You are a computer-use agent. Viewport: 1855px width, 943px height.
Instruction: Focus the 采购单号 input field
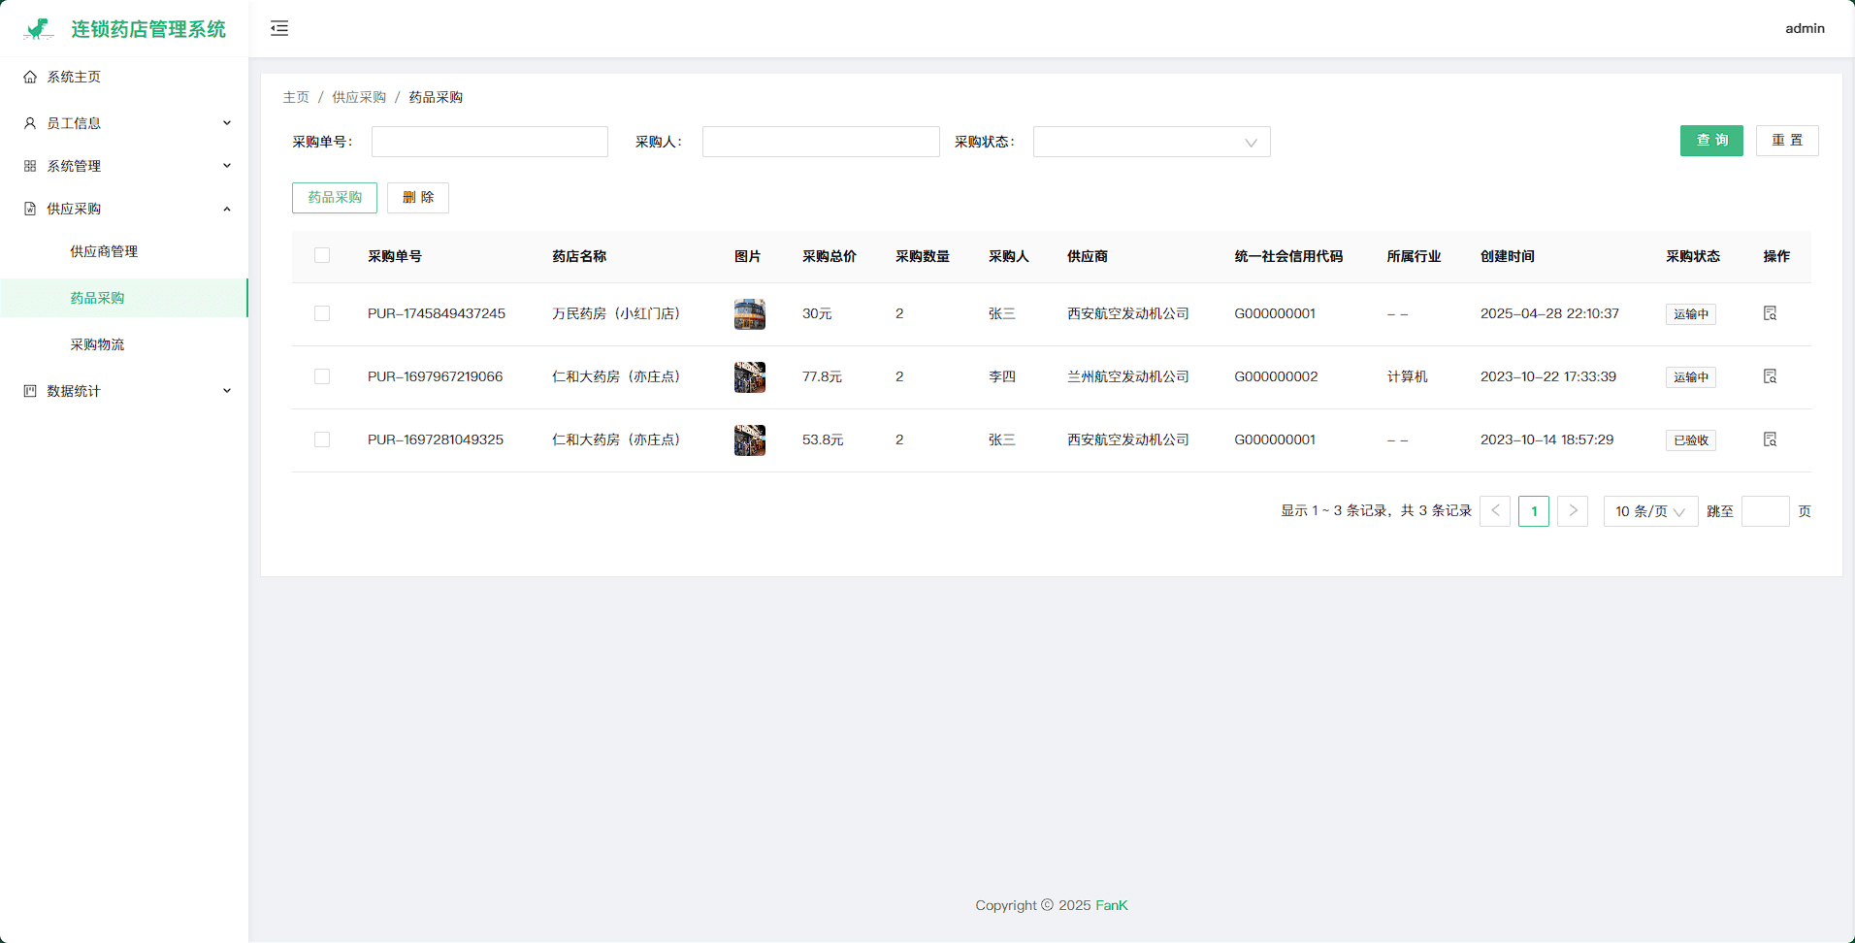point(489,142)
